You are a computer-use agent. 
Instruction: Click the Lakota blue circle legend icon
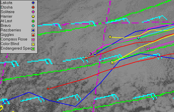33,3
